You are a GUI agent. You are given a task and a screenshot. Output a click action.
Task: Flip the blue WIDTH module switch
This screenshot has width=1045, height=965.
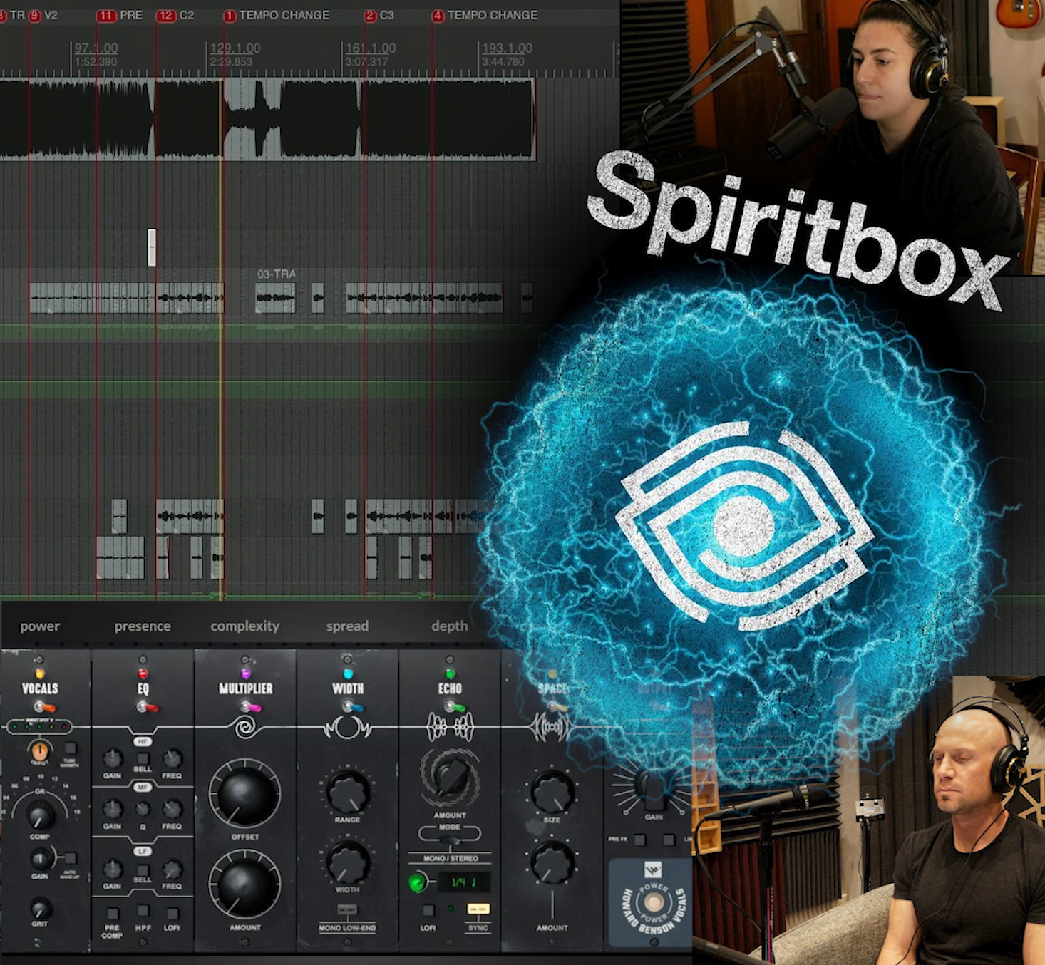click(x=352, y=707)
